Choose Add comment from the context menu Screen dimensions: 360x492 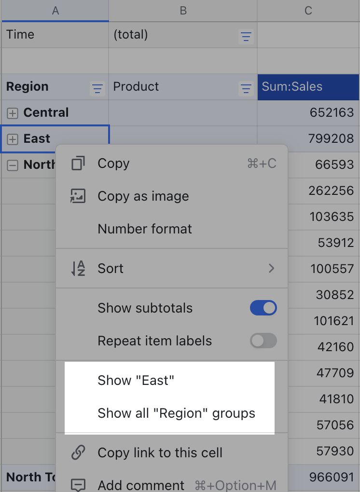(x=140, y=485)
